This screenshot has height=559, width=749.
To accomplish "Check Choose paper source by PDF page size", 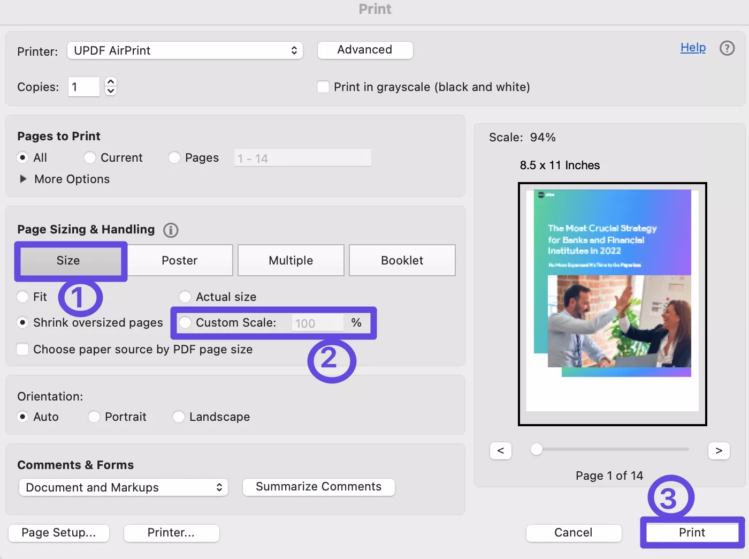I will pyautogui.click(x=22, y=349).
